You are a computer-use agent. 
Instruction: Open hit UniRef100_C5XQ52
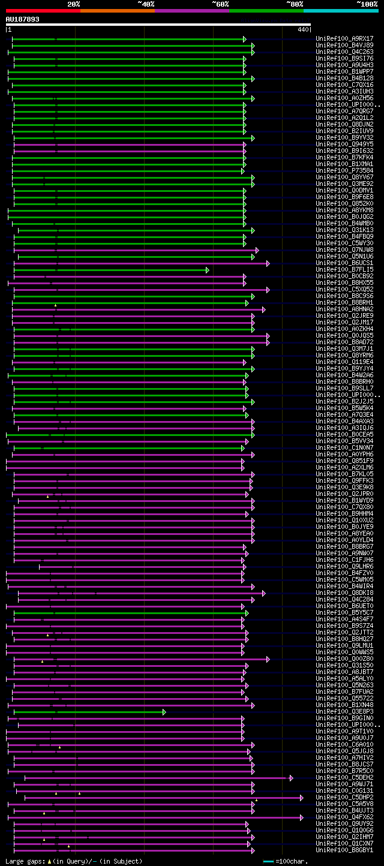tap(344, 290)
